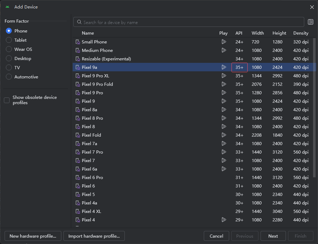The width and height of the screenshot is (318, 244).
Task: Select the Phone form factor
Action: [9, 31]
